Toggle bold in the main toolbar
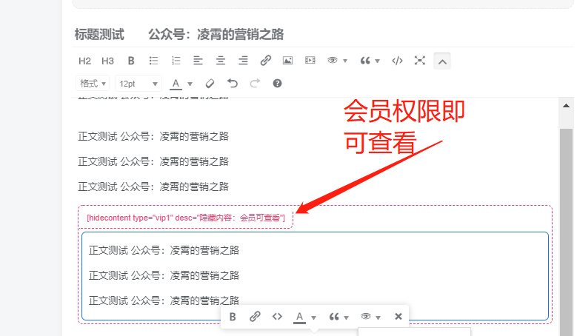Image resolution: width=577 pixels, height=336 pixels. tap(131, 61)
